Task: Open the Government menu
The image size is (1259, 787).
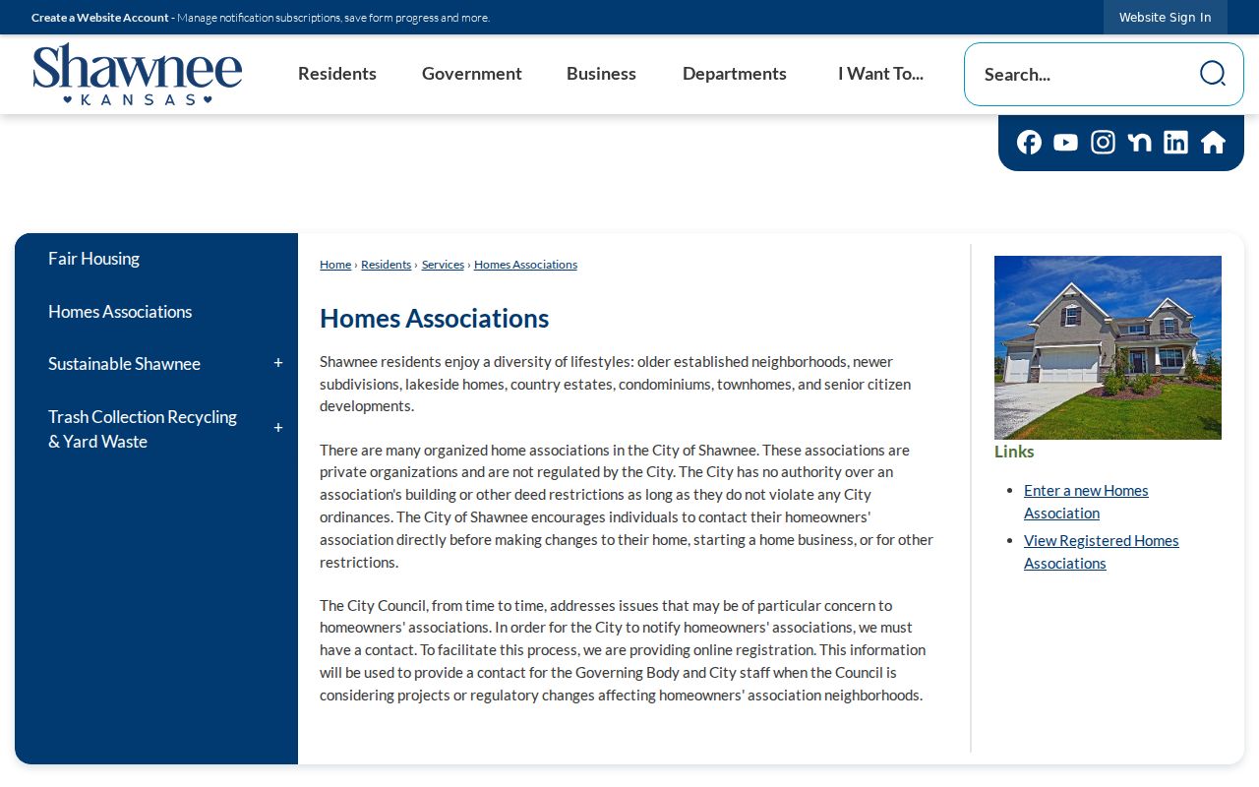Action: (x=472, y=74)
